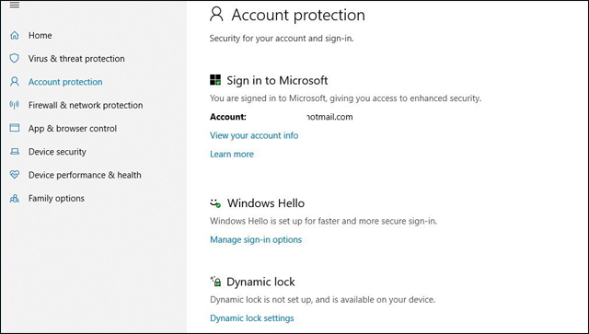The height and width of the screenshot is (334, 589).
Task: Click the 'Security for your account and sign-in' text
Action: coord(282,39)
